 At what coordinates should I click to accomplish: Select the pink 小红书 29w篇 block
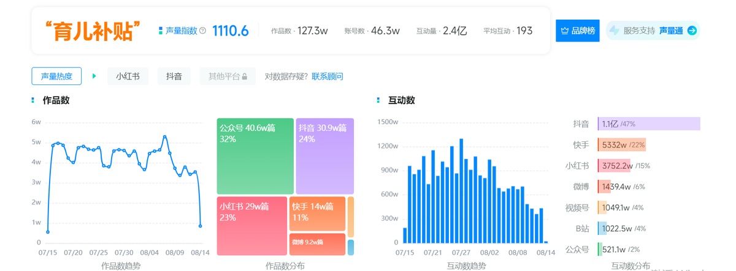(x=251, y=226)
